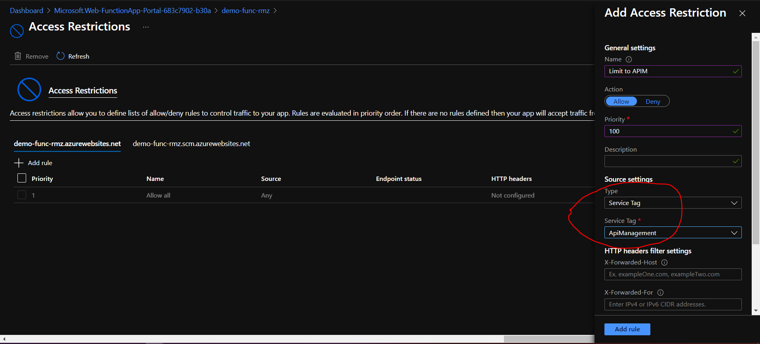Click the horizontal scrollbar left arrow
The image size is (760, 344).
(4, 339)
